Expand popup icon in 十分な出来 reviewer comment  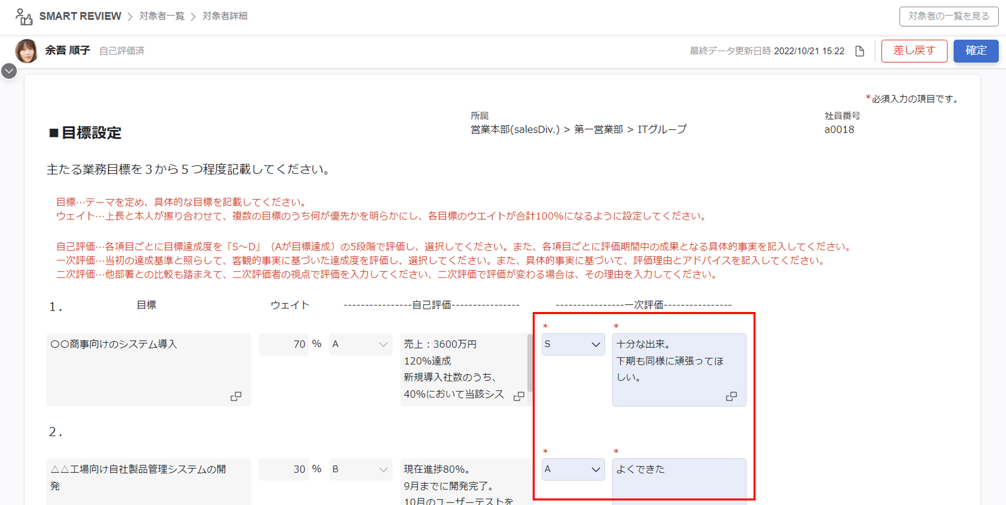click(x=731, y=396)
